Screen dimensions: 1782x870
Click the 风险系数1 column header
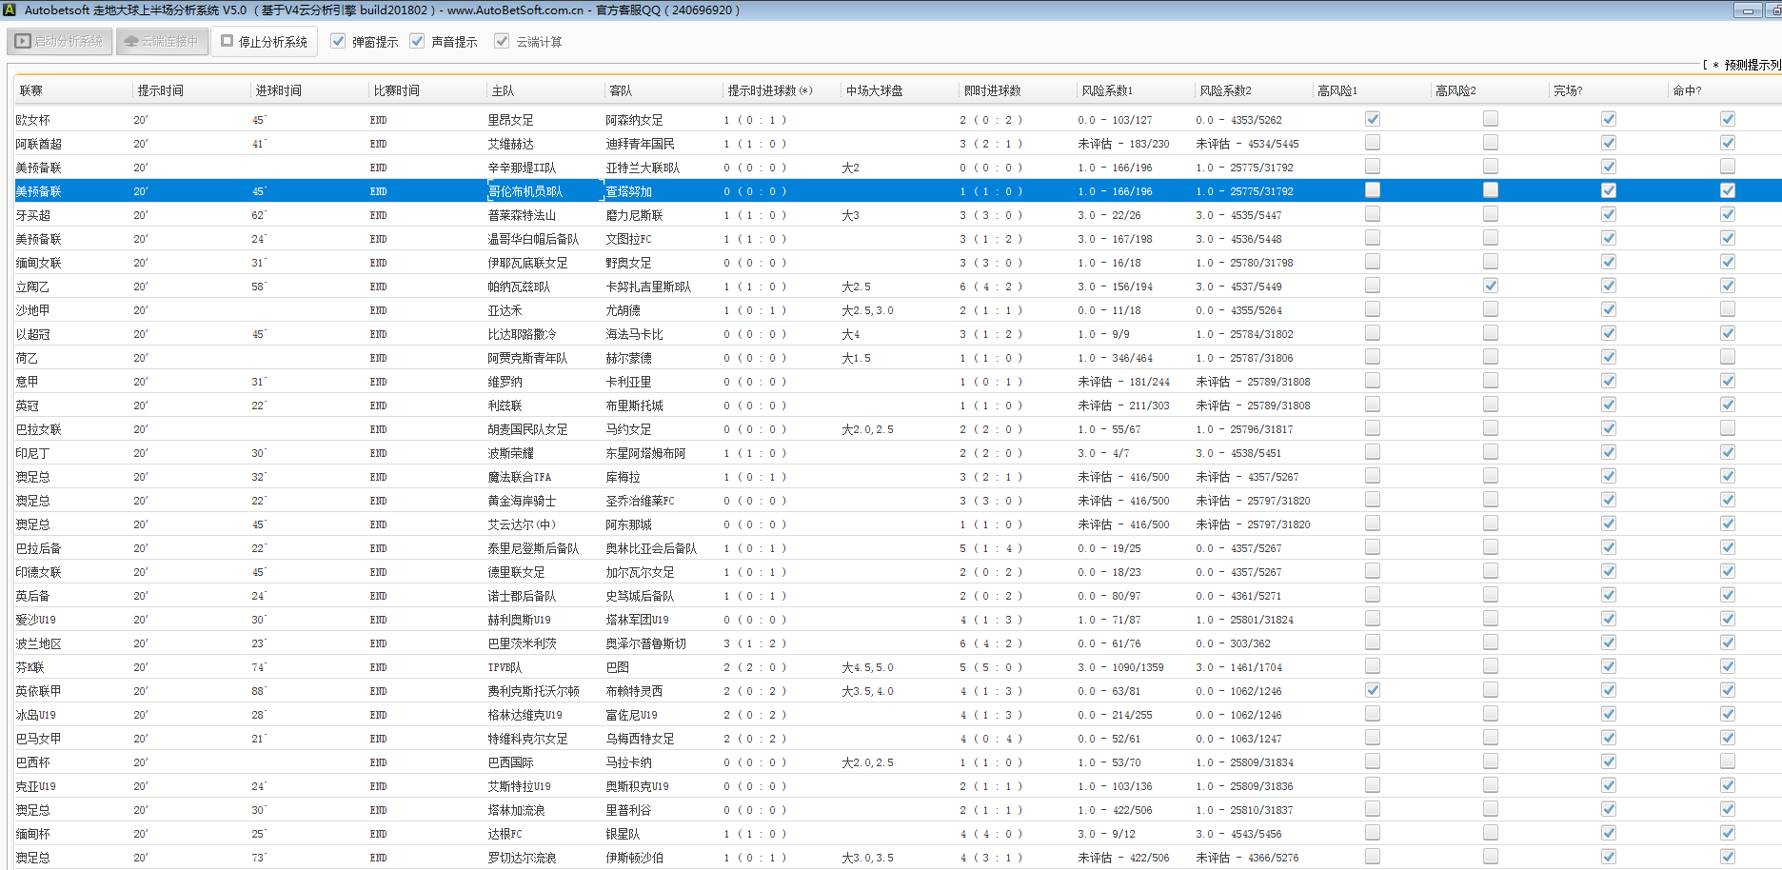click(1106, 90)
